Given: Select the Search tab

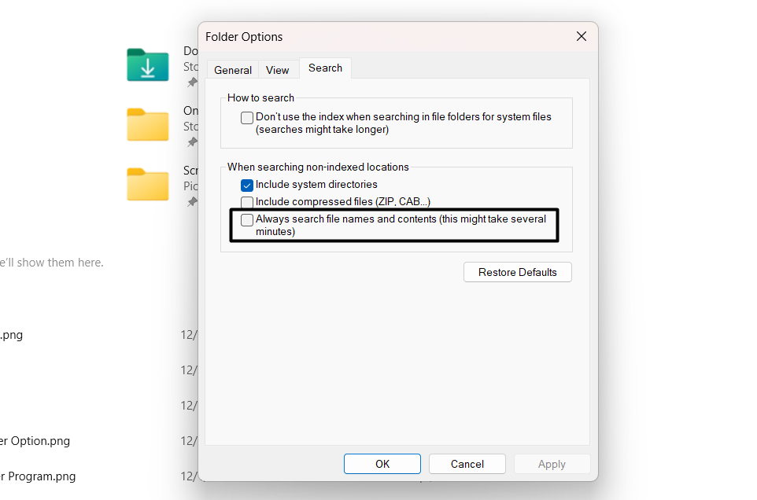Looking at the screenshot, I should (x=325, y=68).
